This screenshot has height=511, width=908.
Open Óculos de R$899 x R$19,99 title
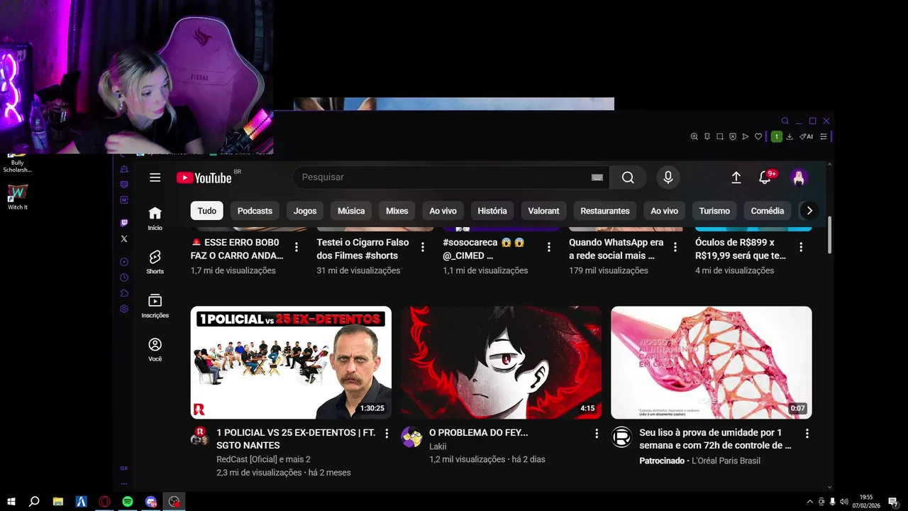coord(741,248)
